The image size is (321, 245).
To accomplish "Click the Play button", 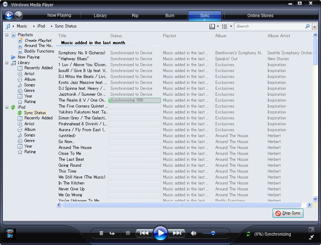I will (160, 233).
